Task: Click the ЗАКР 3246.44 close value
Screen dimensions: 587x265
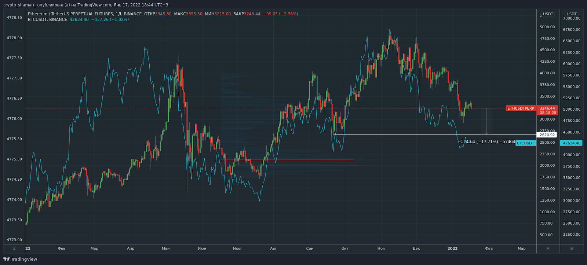Action: tap(247, 14)
